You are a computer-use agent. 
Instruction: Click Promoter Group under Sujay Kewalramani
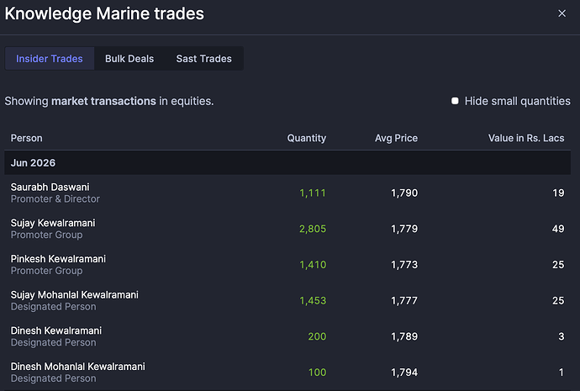[x=46, y=235]
